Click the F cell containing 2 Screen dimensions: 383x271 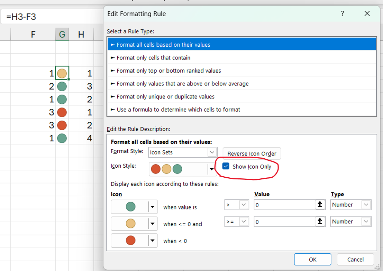(33, 86)
